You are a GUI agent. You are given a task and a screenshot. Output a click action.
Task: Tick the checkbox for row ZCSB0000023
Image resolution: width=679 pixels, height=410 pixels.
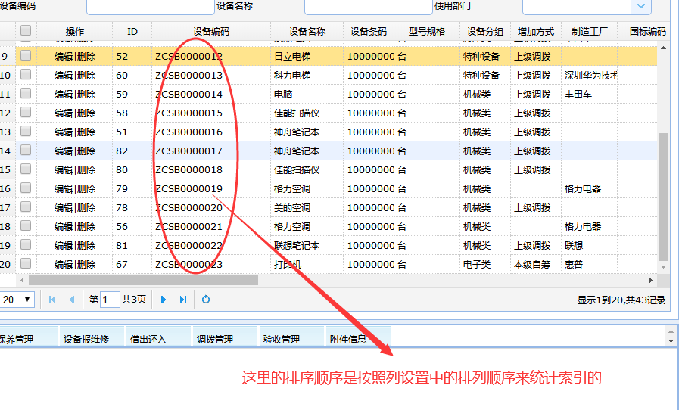coord(26,264)
